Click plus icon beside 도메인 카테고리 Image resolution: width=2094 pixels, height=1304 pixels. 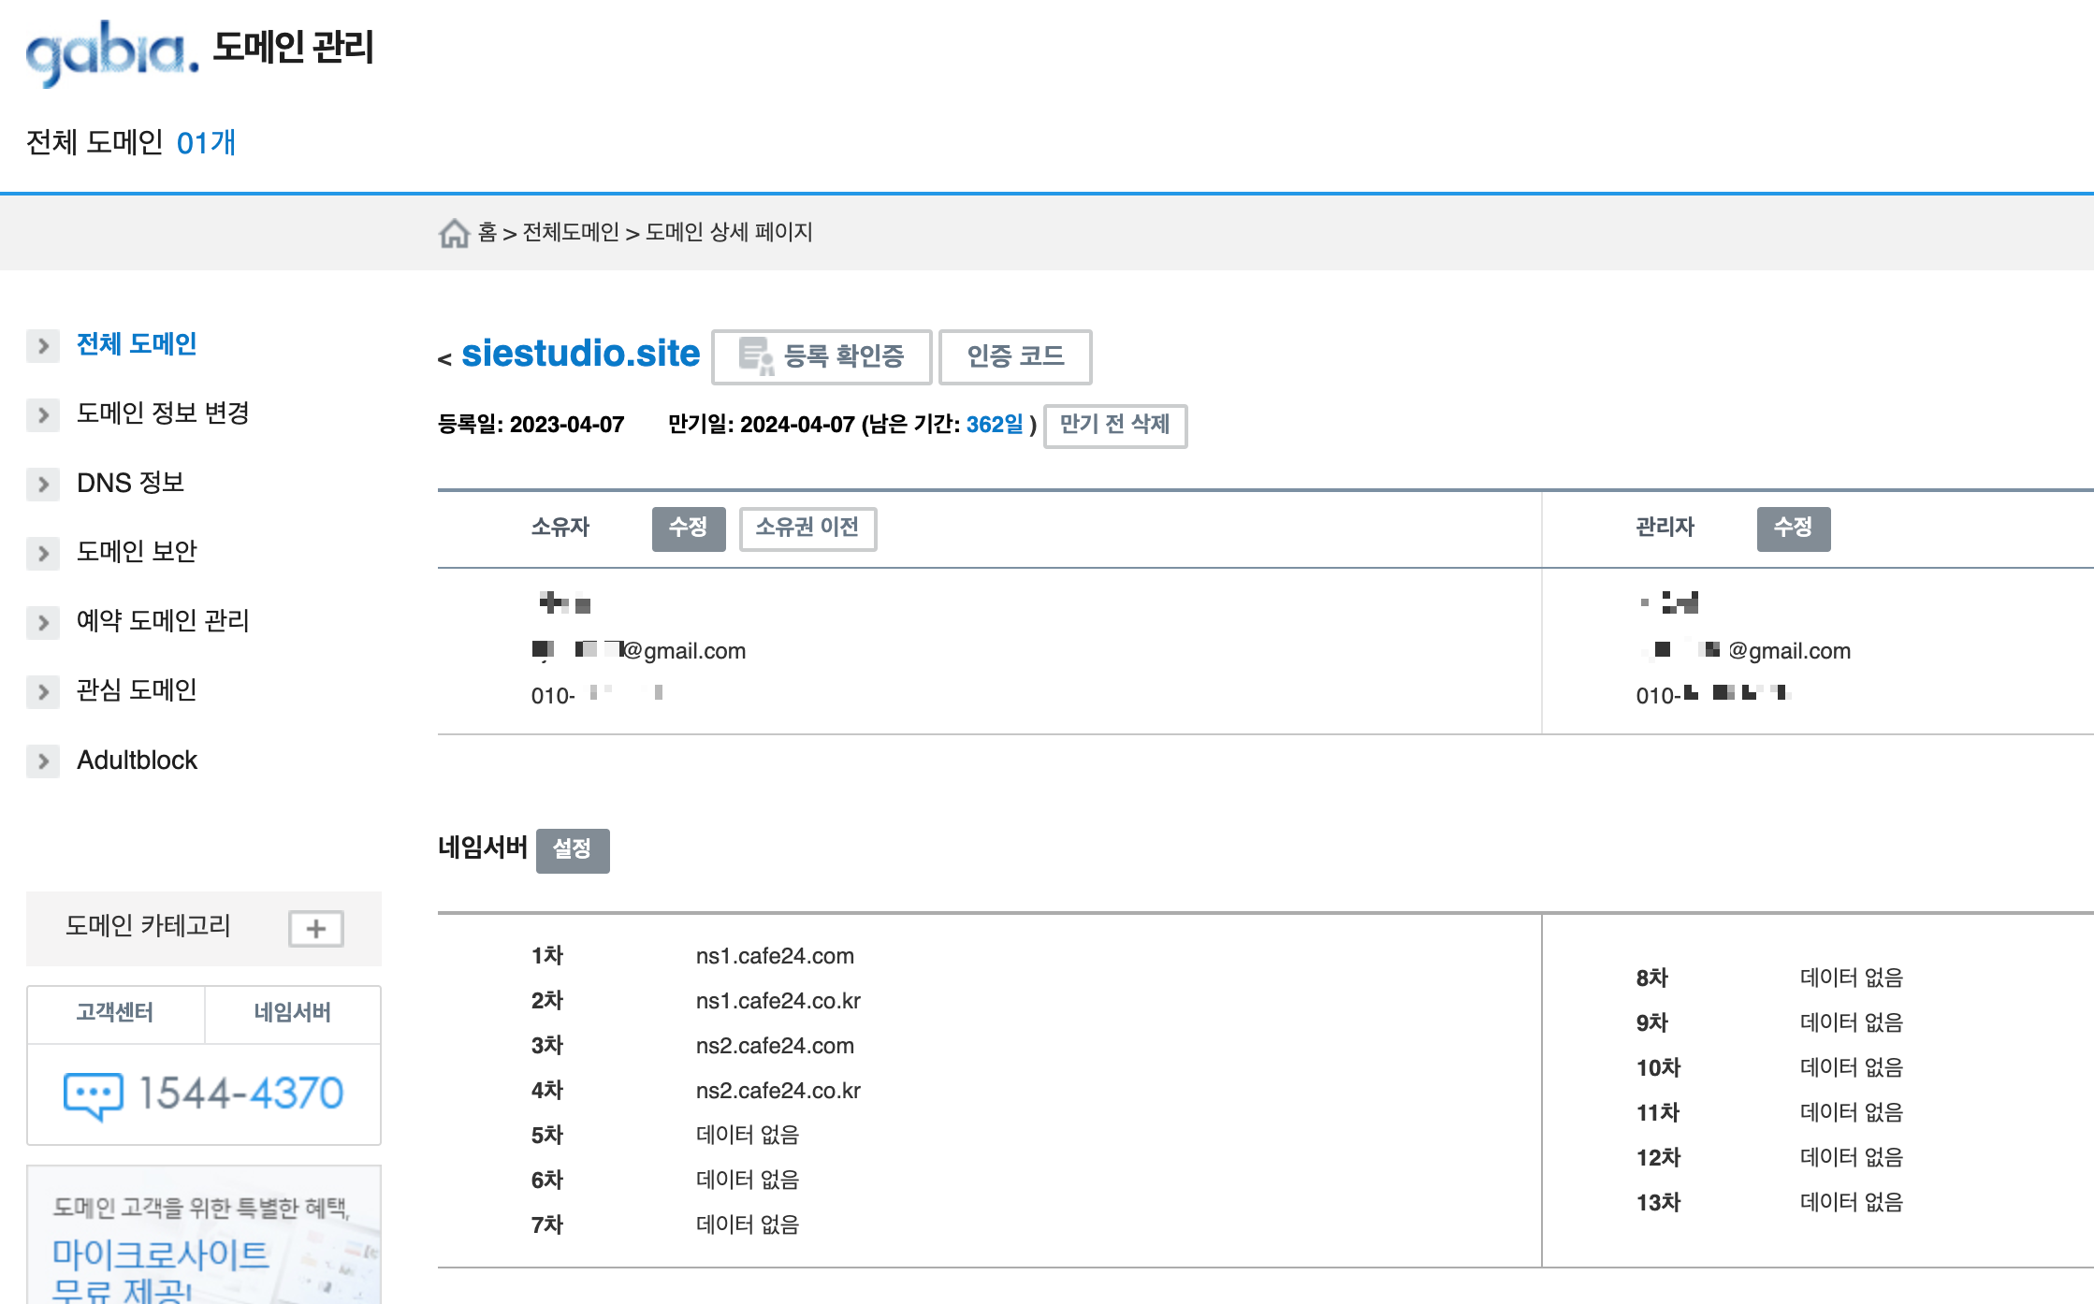point(316,929)
